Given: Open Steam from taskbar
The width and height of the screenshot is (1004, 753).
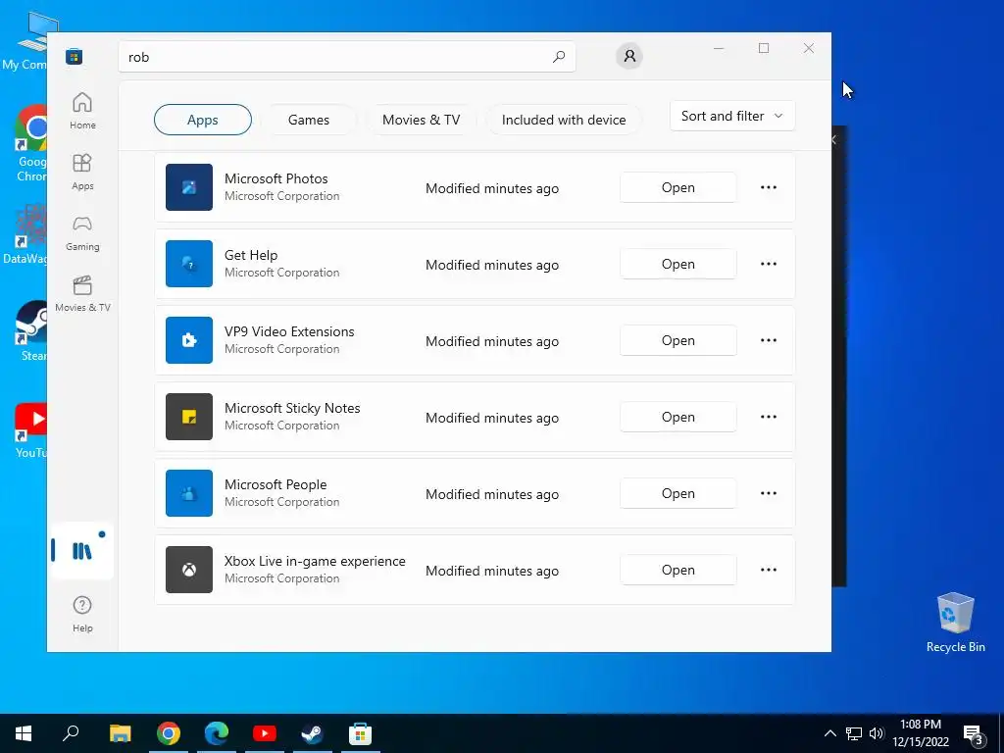Looking at the screenshot, I should (x=313, y=733).
